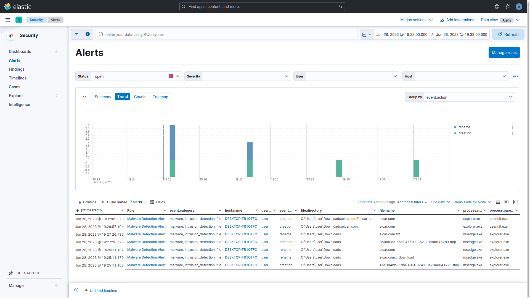Open keyboard shortcuts icon above table
The height and width of the screenshot is (298, 530).
click(498, 202)
